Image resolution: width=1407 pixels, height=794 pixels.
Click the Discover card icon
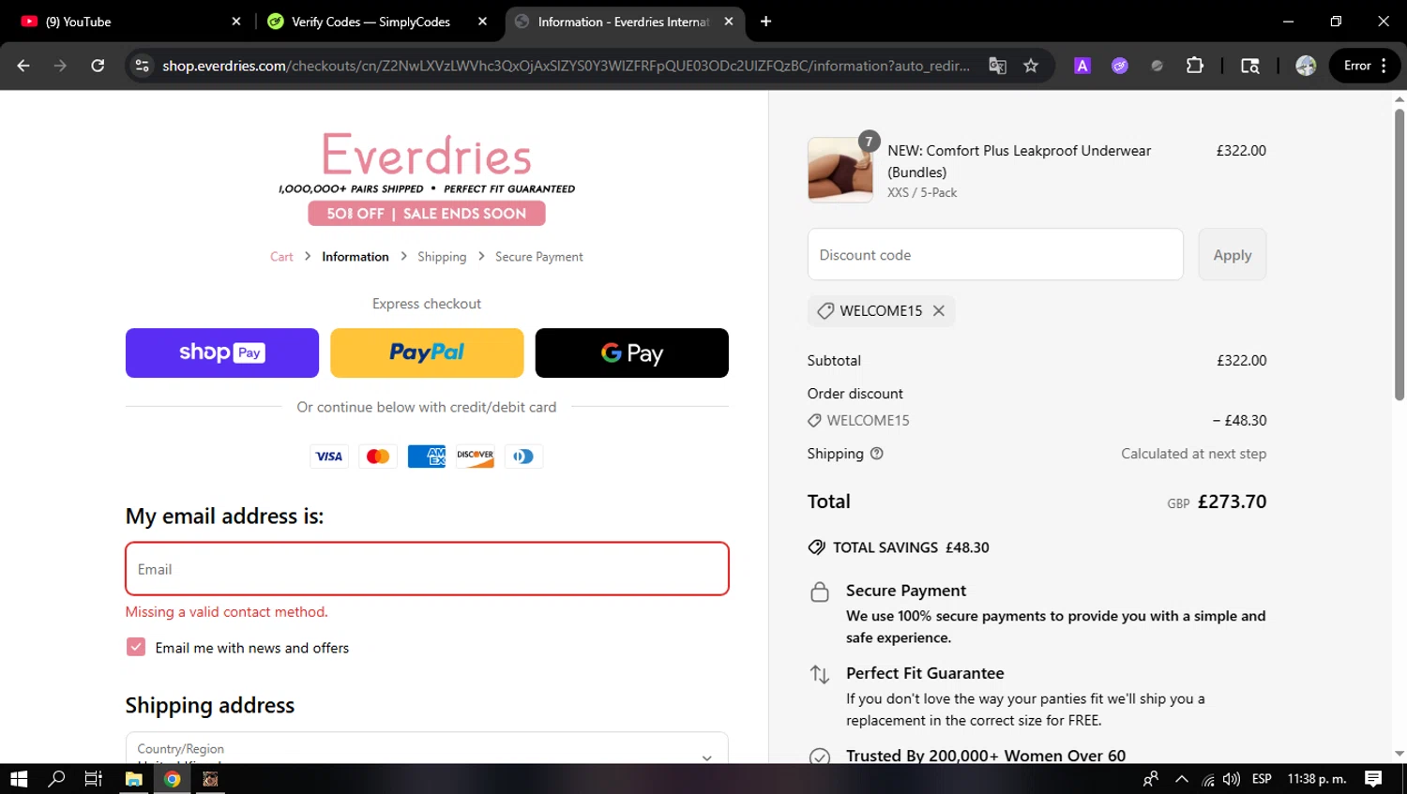(x=476, y=457)
